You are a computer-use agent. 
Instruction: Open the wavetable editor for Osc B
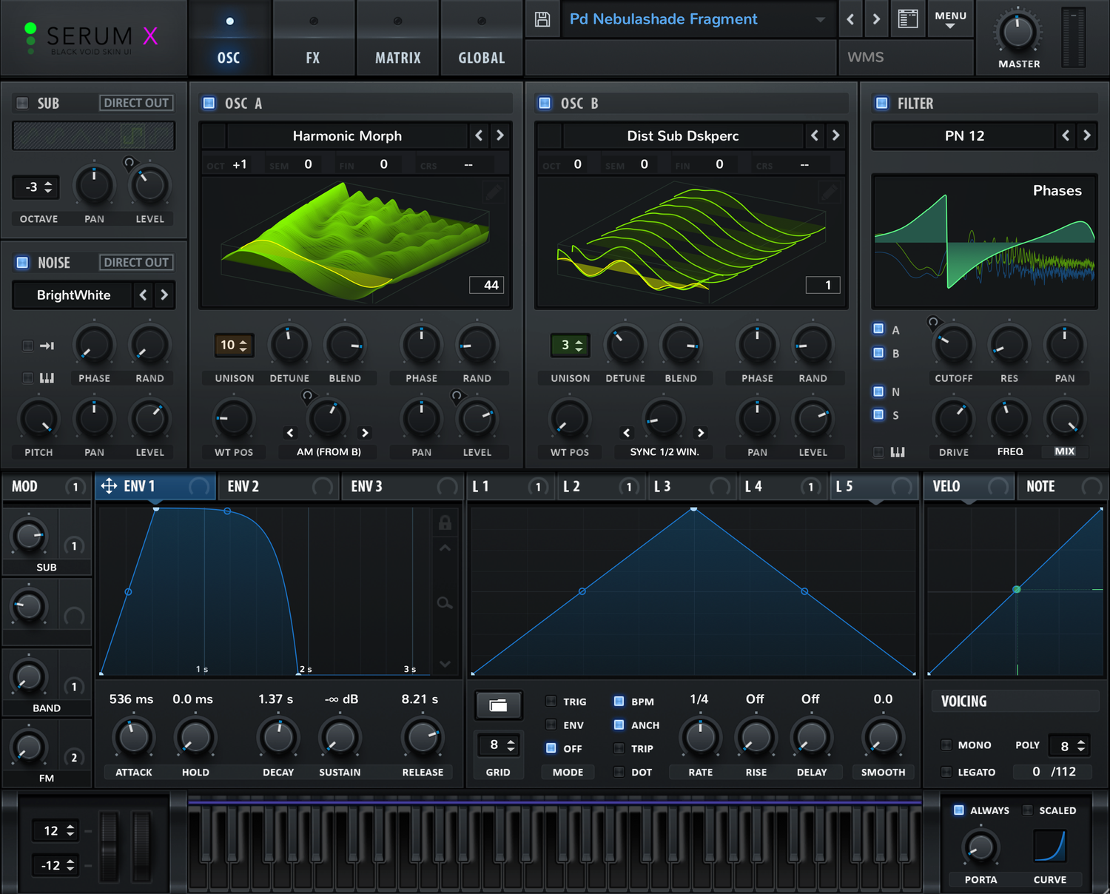828,192
